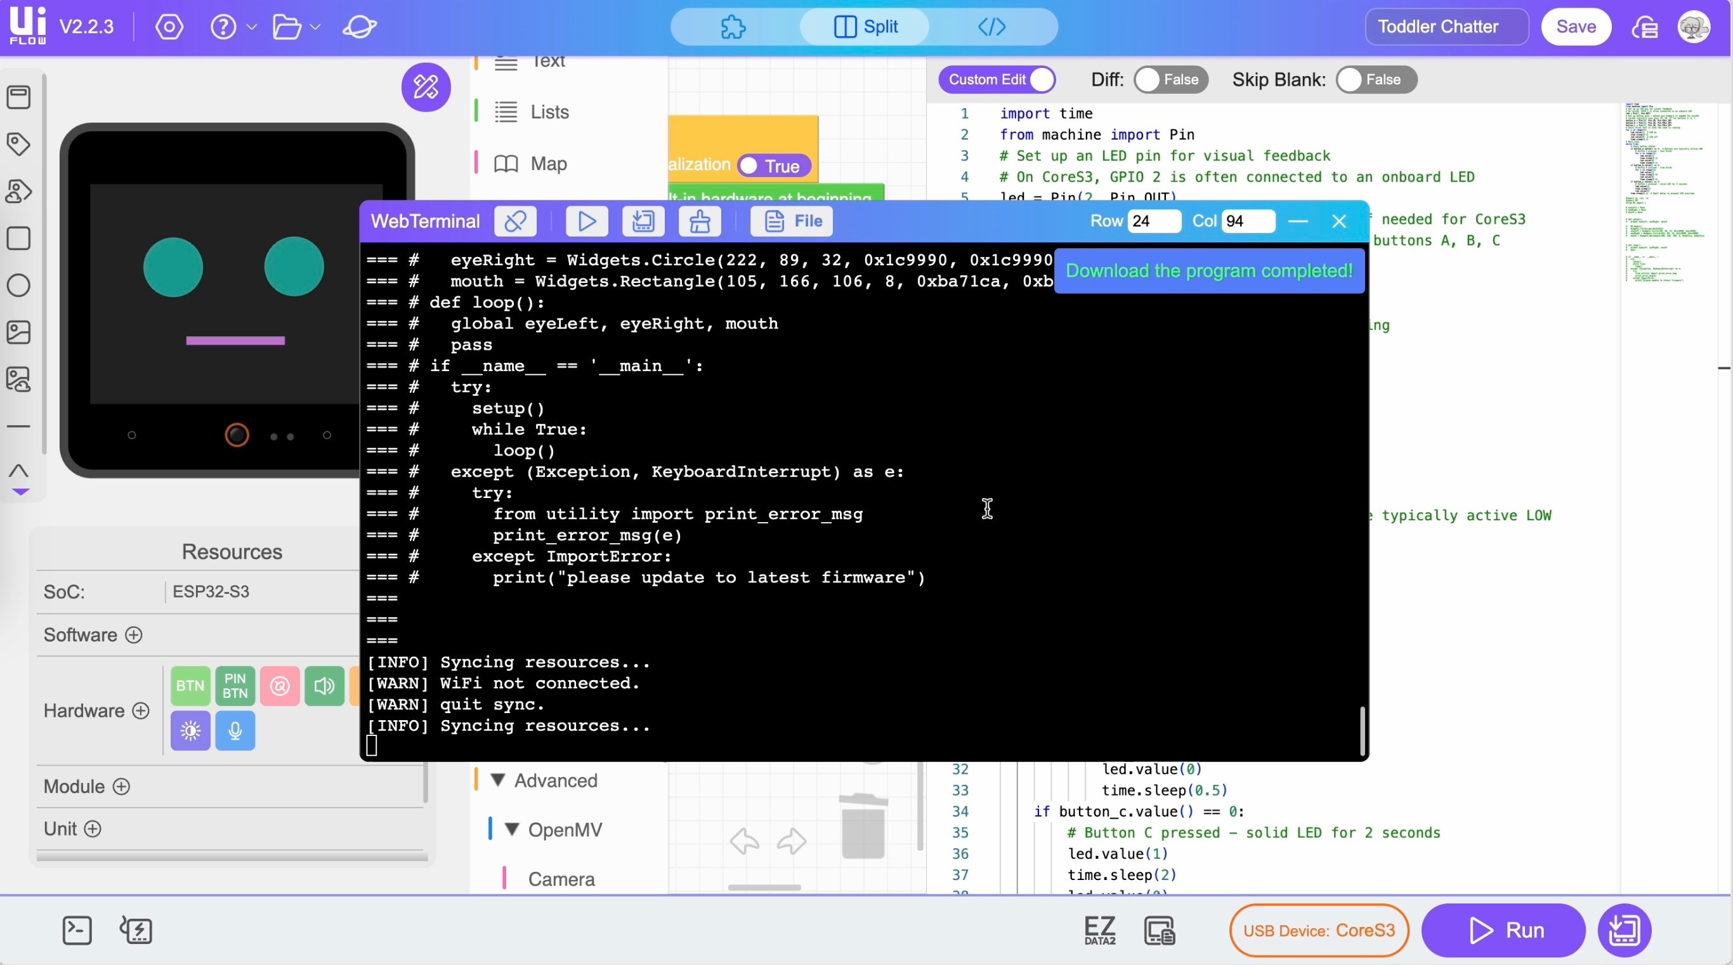Click the EZData2 icon
The height and width of the screenshot is (965, 1733).
pos(1100,931)
